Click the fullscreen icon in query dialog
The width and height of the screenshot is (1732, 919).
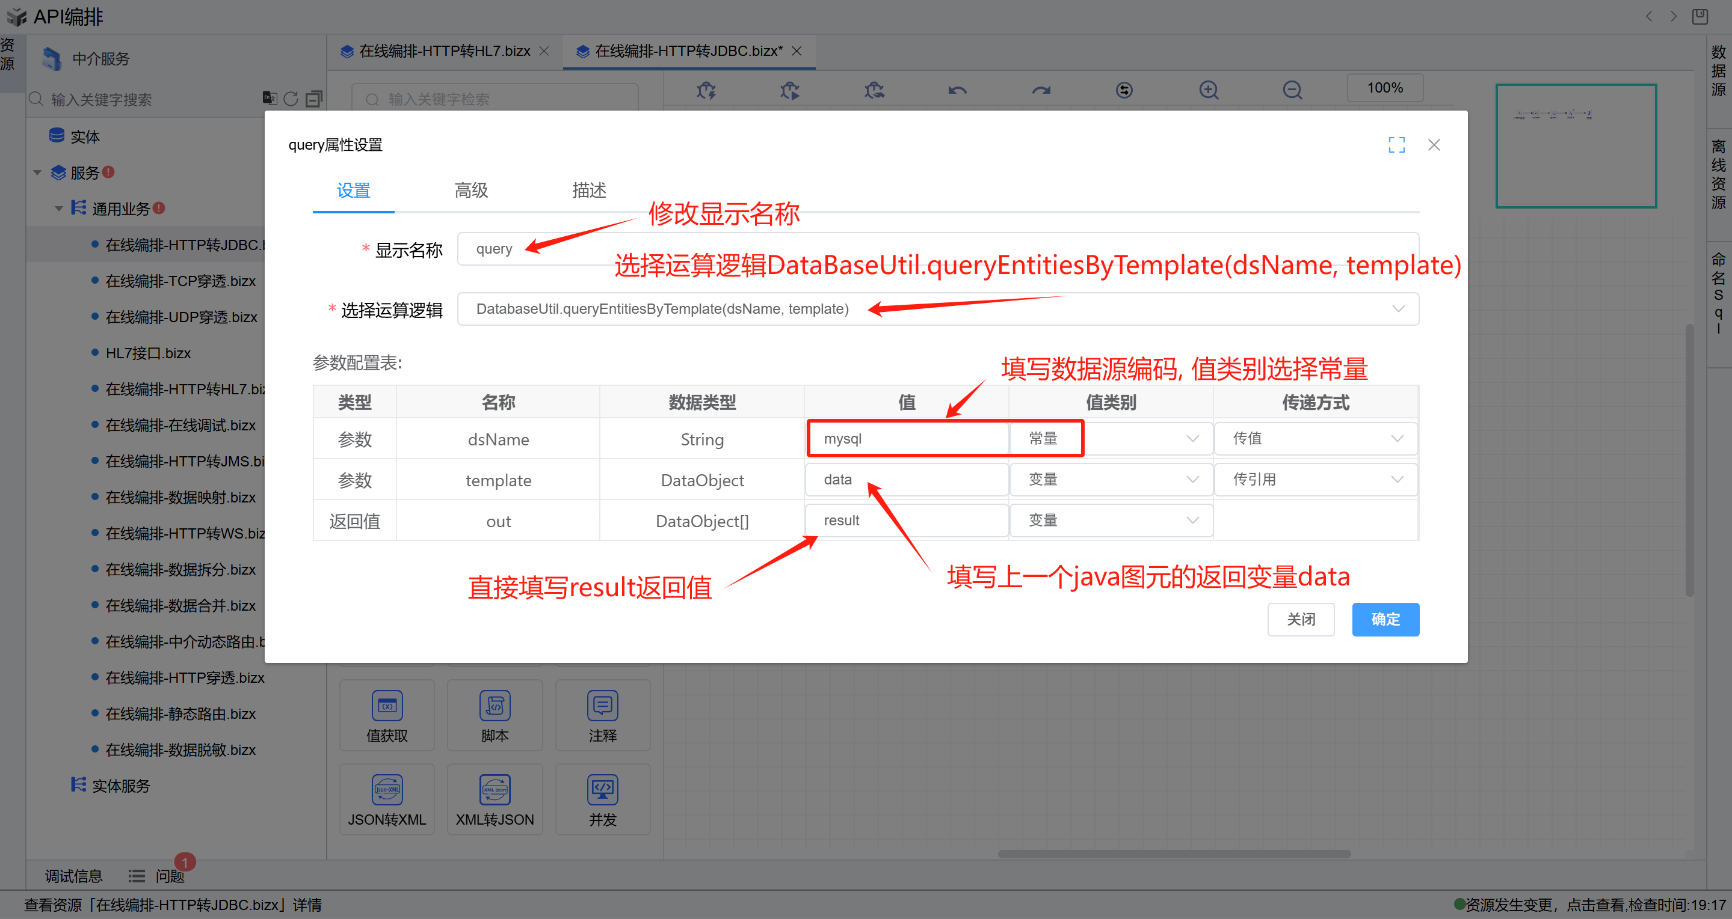[1396, 145]
